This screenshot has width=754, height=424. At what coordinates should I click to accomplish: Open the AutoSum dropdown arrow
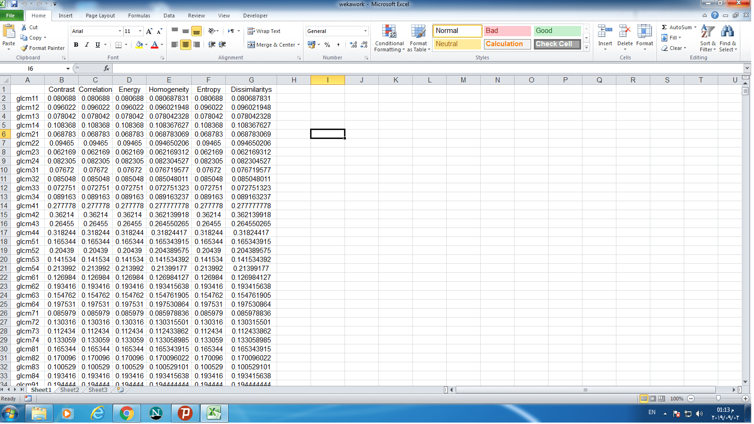[695, 27]
